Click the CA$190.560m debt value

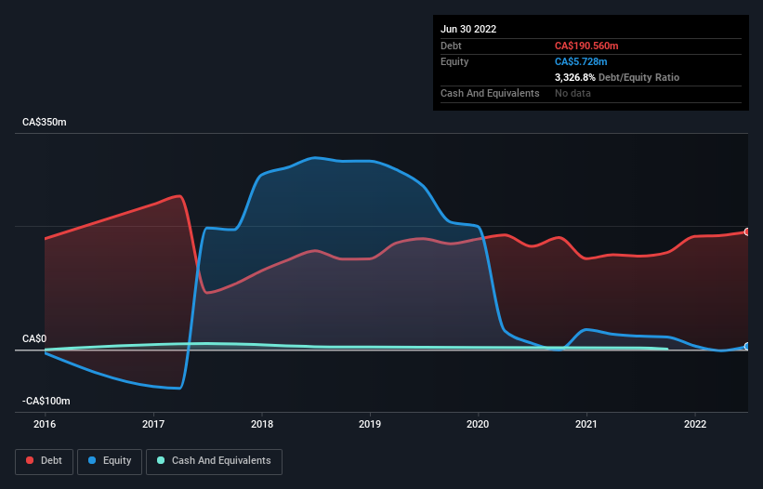click(586, 46)
